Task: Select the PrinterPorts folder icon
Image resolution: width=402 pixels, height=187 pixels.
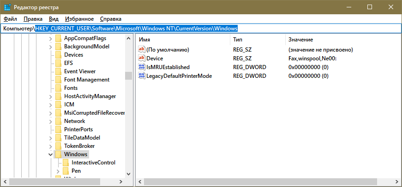Action: (58, 129)
